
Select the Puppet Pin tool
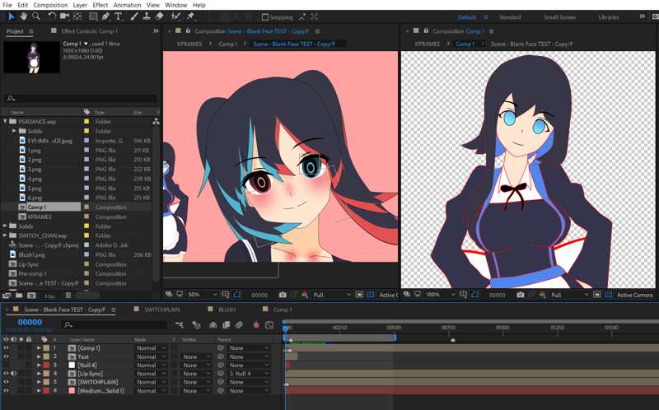coord(190,16)
